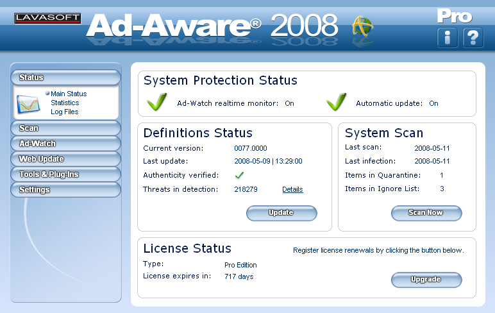Click the Authenticity verified small checkmark

(x=240, y=175)
